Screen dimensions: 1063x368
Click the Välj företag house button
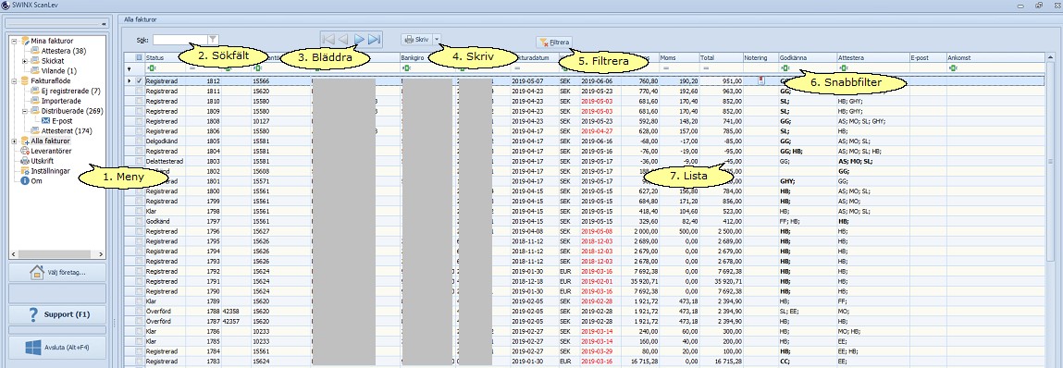click(x=57, y=273)
